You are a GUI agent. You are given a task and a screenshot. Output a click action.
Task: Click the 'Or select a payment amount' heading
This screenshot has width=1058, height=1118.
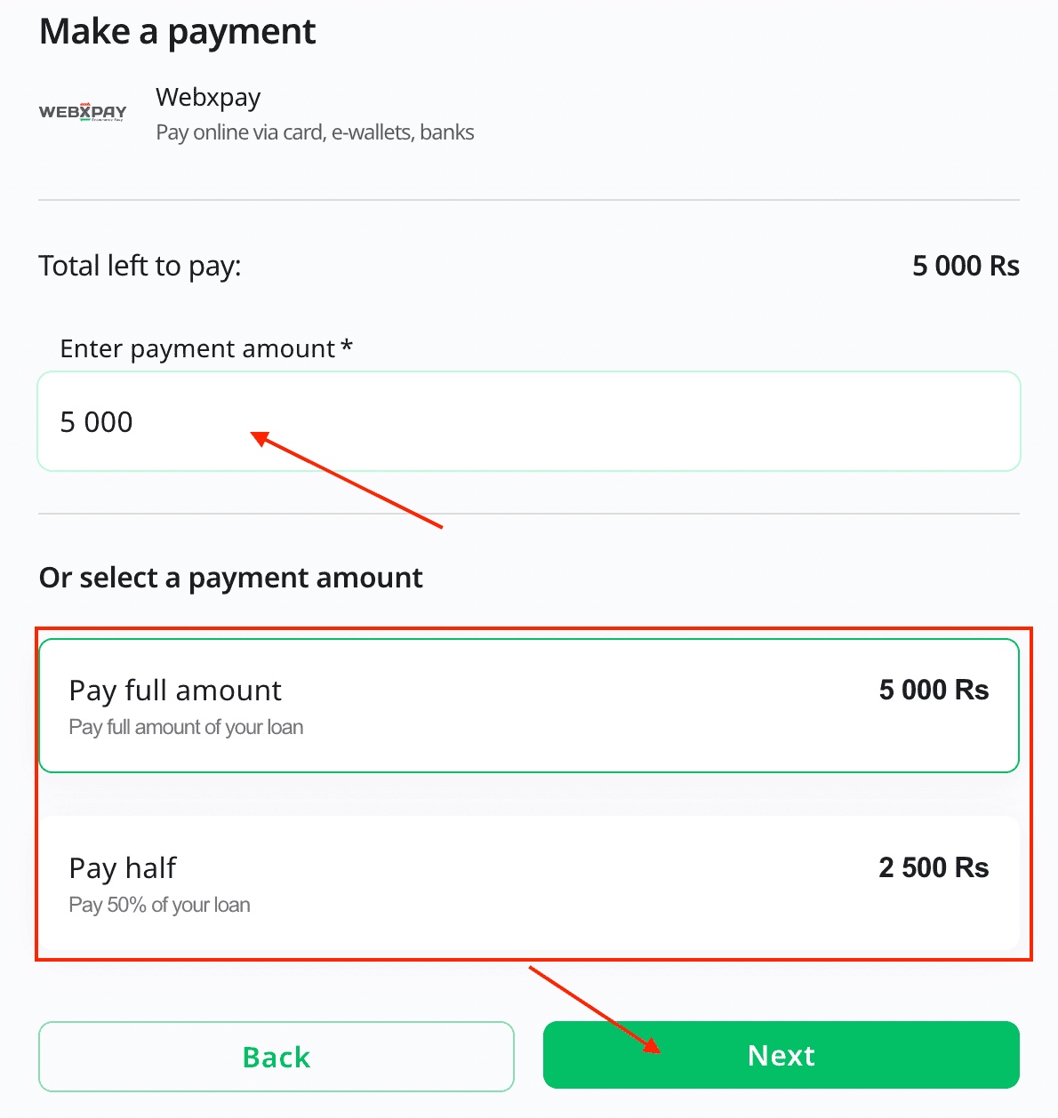(x=231, y=578)
